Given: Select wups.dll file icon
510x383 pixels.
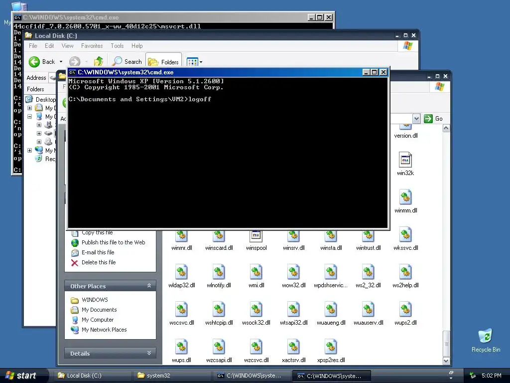Looking at the screenshot, I should point(181,347).
